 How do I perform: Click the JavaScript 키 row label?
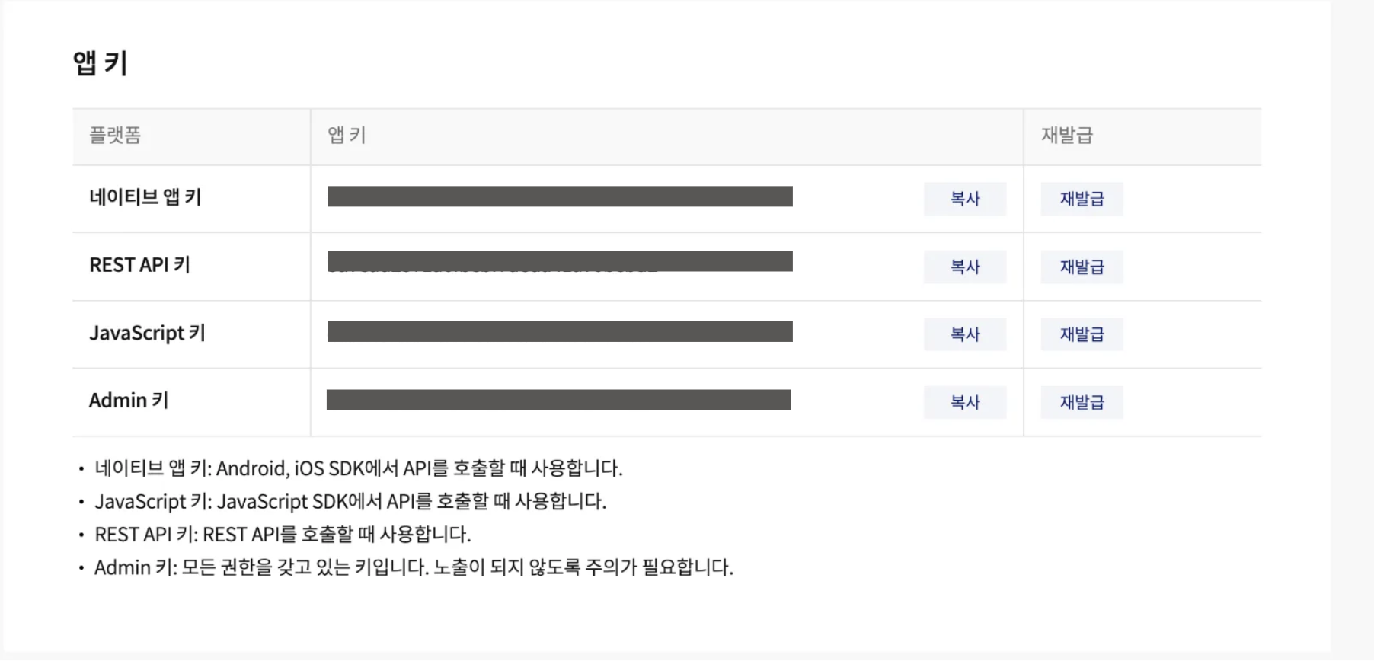147,334
